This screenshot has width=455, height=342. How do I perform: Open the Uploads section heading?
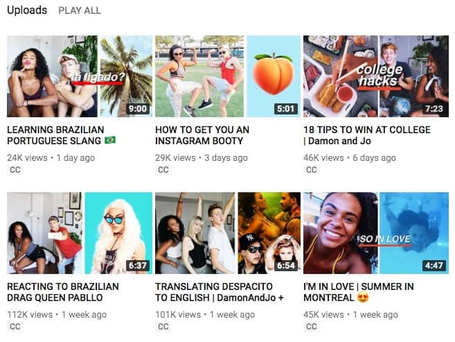coord(27,10)
